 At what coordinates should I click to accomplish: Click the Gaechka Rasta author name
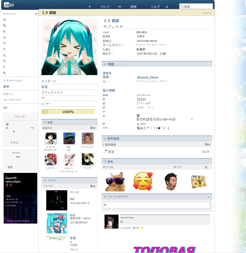pos(127,217)
